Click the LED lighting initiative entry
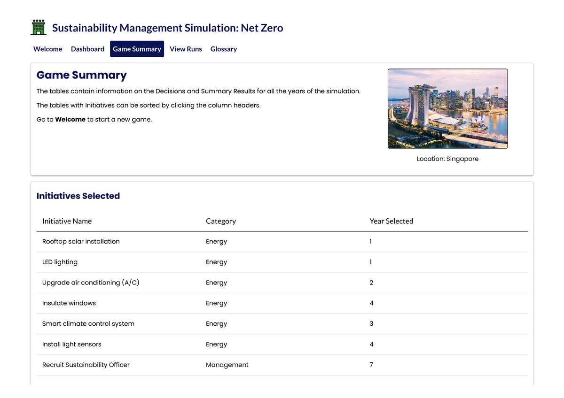The width and height of the screenshot is (564, 398). coord(60,262)
